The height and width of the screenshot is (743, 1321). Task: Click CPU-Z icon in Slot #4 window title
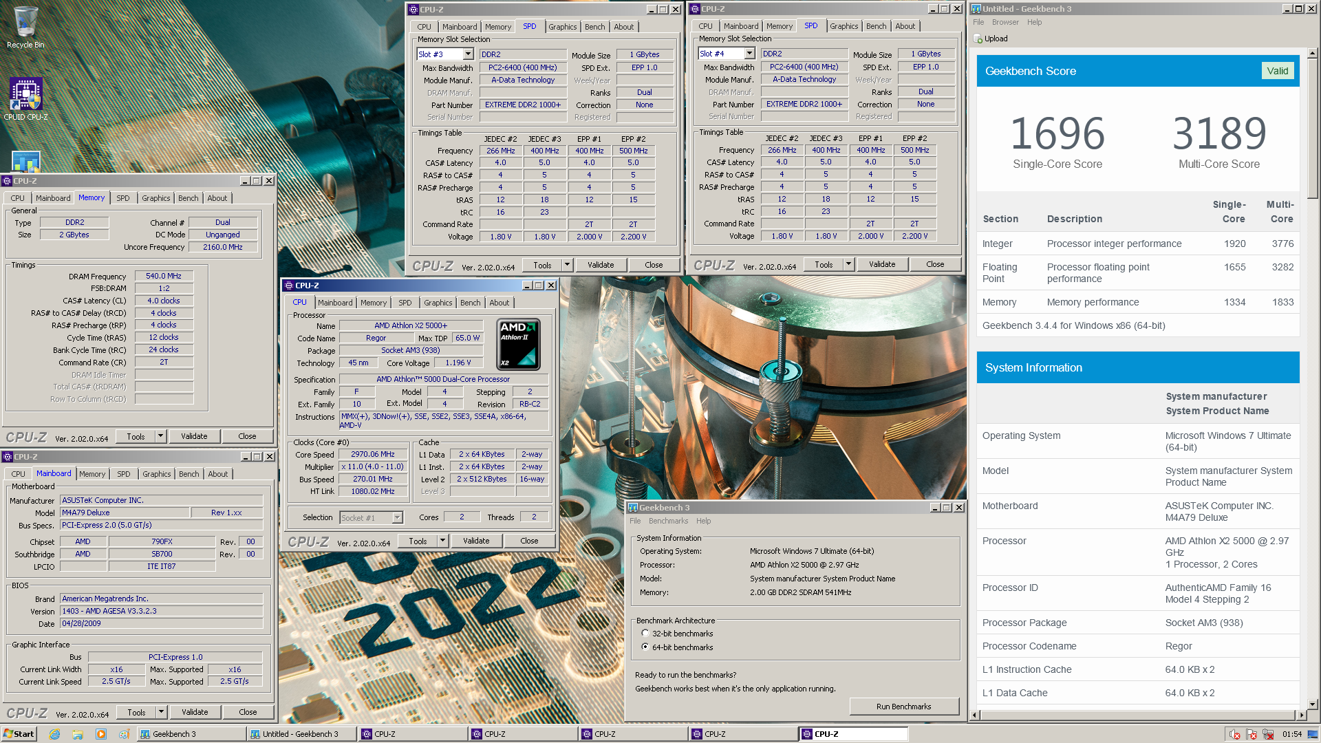694,9
